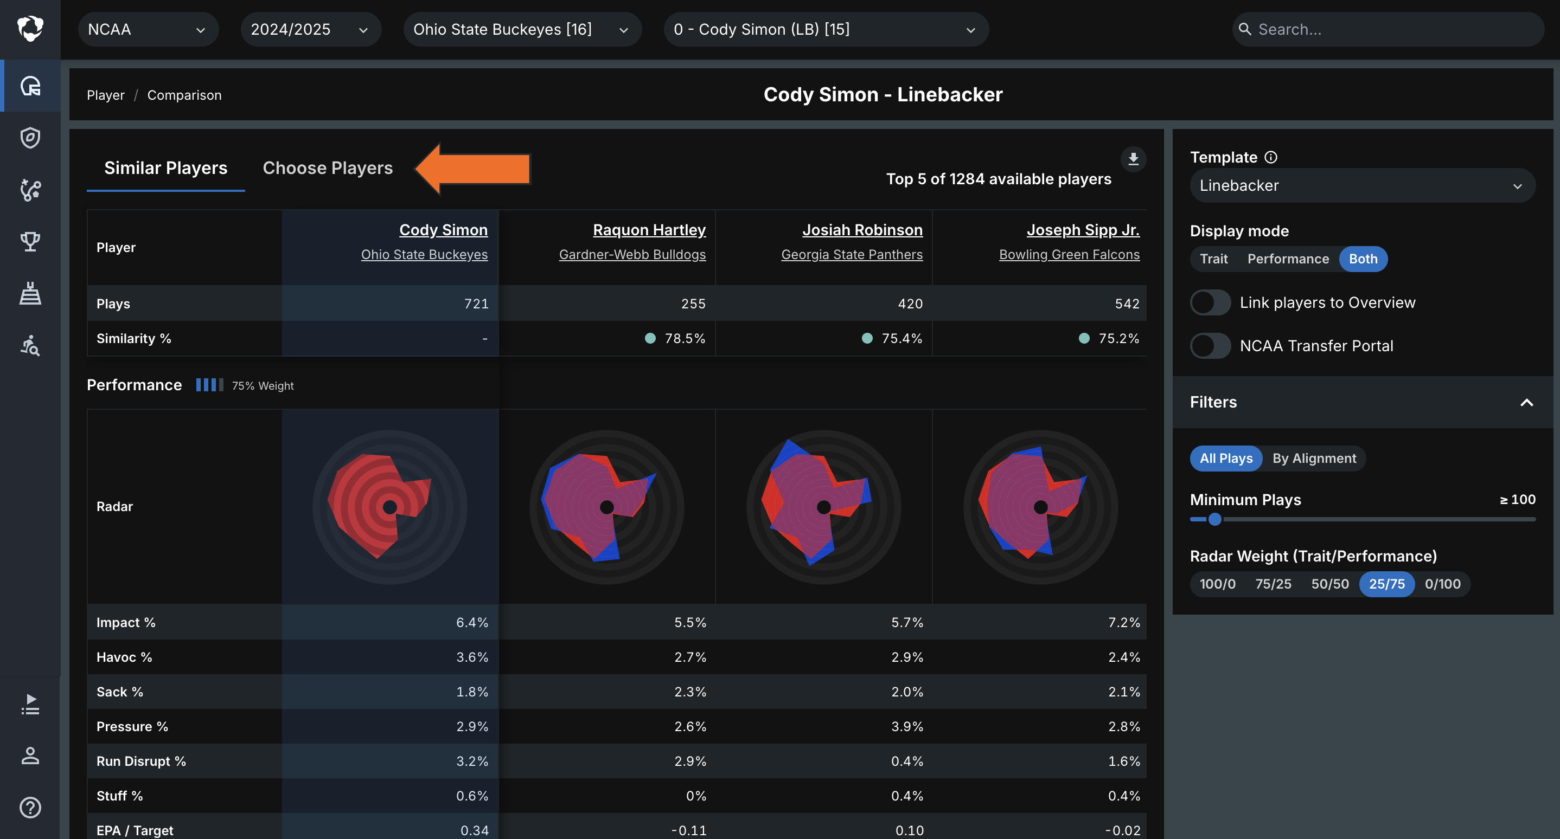Open the shield sidebar icon

point(30,138)
